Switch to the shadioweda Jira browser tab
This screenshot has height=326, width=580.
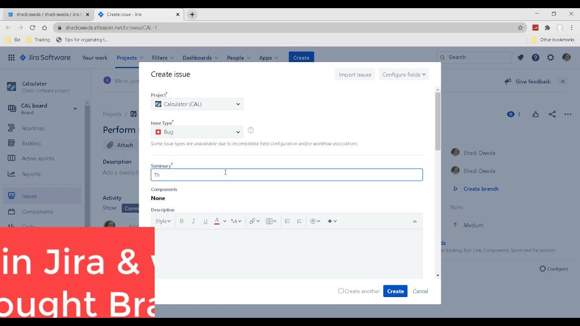(x=48, y=14)
